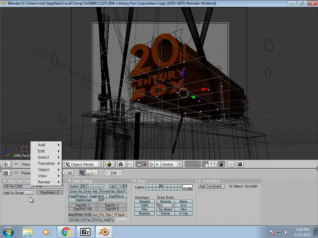Toggle the Axis draw extra option
The width and height of the screenshot is (318, 238).
coord(183,205)
